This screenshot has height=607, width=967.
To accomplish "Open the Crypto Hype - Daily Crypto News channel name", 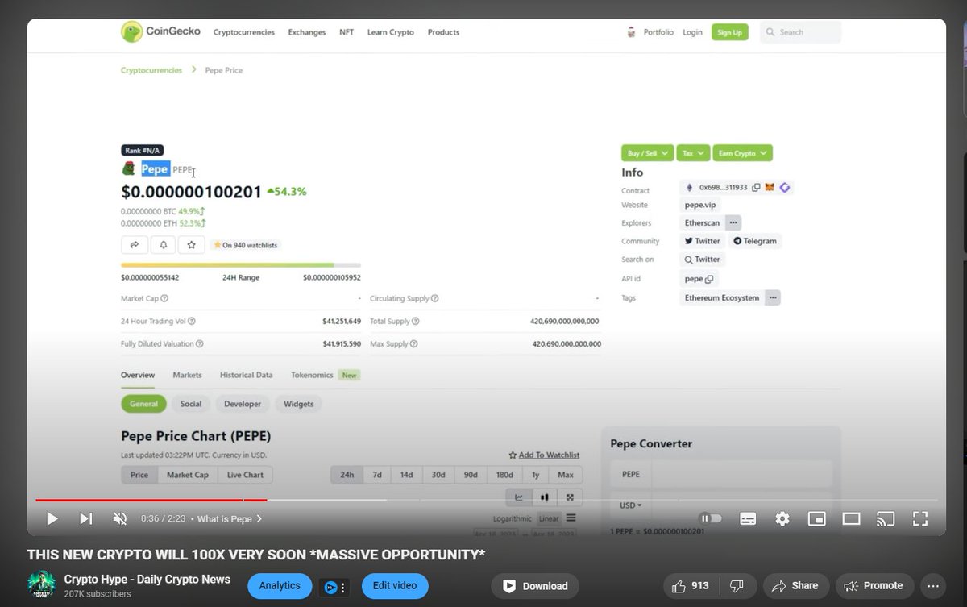I will click(147, 579).
